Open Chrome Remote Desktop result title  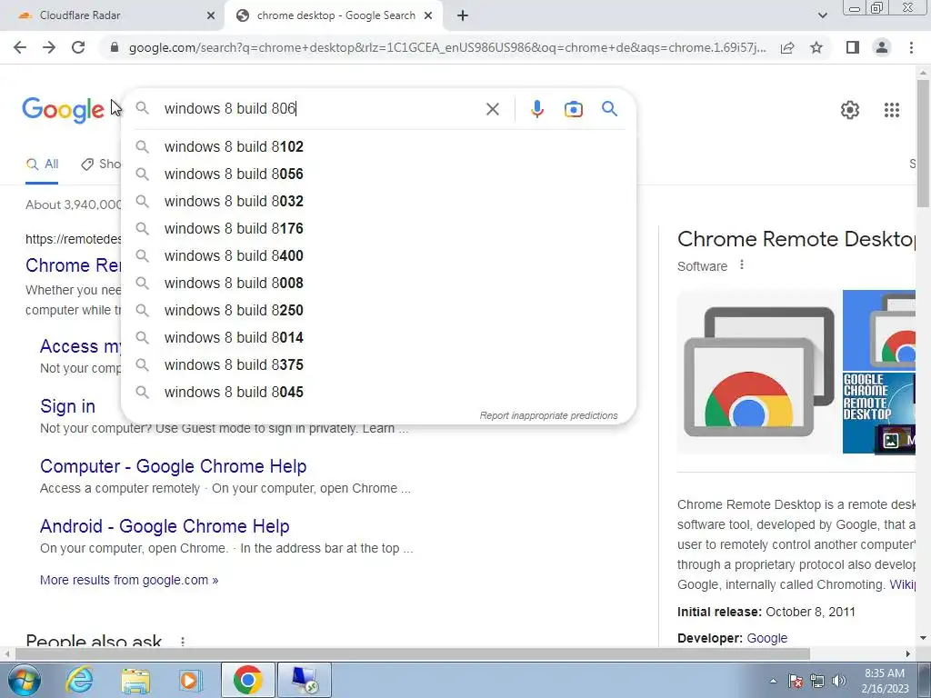point(73,265)
